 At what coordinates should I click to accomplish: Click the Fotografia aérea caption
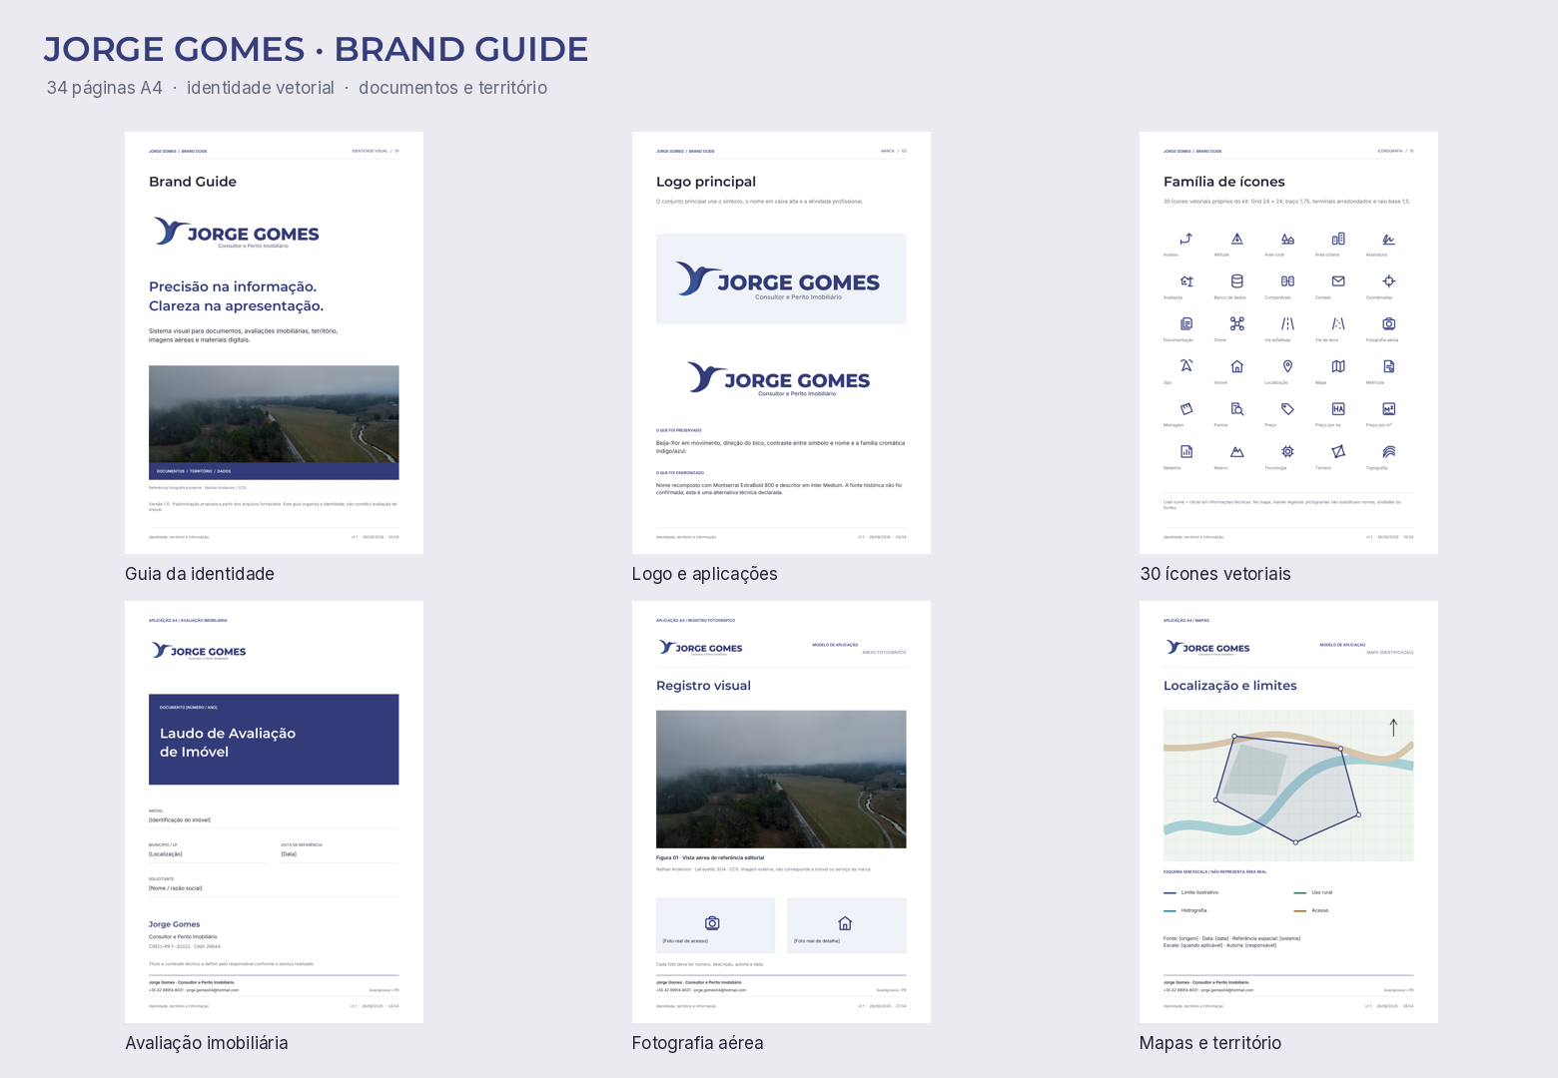698,1043
